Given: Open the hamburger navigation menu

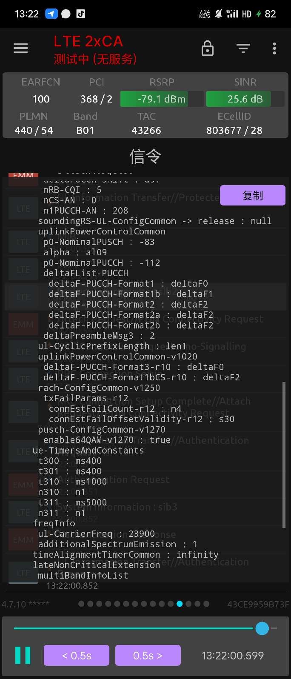Looking at the screenshot, I should 20,48.
